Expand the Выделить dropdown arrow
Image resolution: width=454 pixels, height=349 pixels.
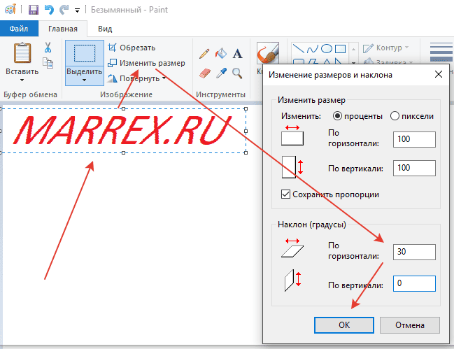[84, 80]
